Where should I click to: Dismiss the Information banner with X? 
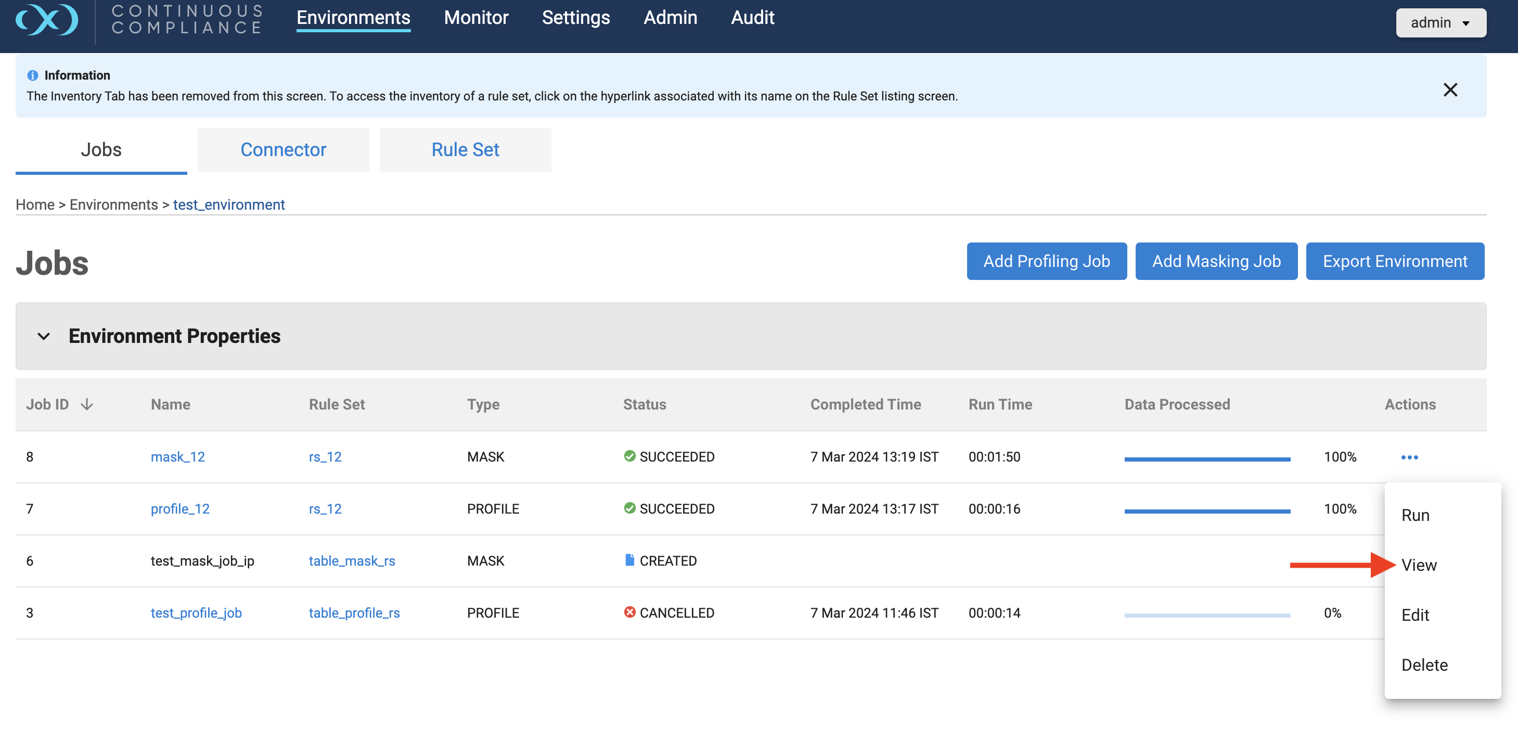pos(1450,90)
